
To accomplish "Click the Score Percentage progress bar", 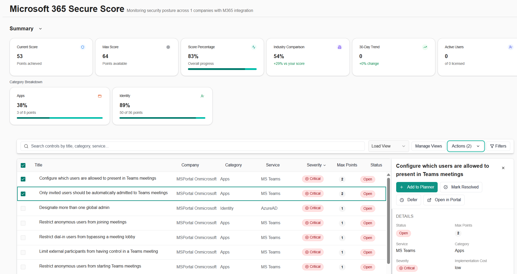I will point(222,69).
